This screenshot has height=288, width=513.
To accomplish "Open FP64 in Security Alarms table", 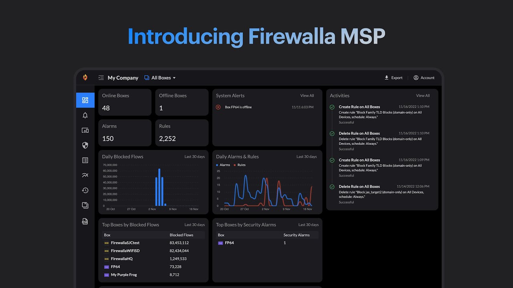I will tap(267, 243).
